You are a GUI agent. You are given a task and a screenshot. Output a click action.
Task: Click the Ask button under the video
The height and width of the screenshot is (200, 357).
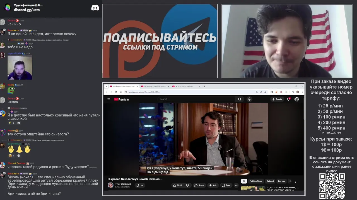coord(213,185)
